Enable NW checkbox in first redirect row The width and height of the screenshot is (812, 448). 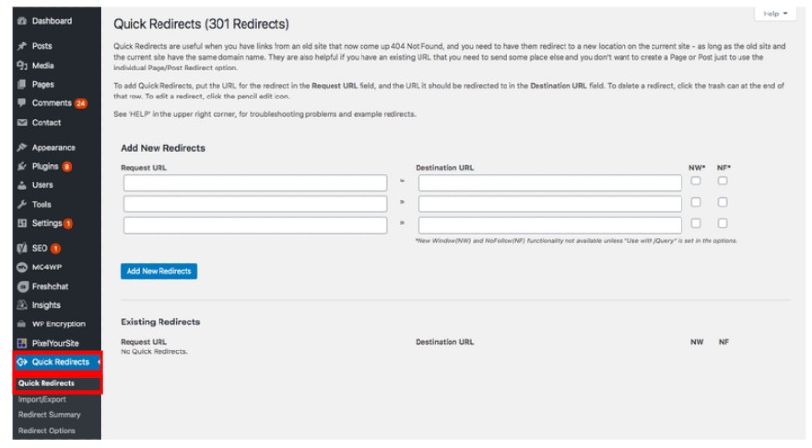695,181
